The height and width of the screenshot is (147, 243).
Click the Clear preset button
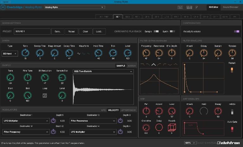tap(85, 31)
